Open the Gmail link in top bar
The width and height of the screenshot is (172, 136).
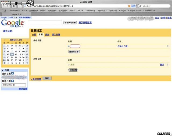pyautogui.click(x=10, y=17)
